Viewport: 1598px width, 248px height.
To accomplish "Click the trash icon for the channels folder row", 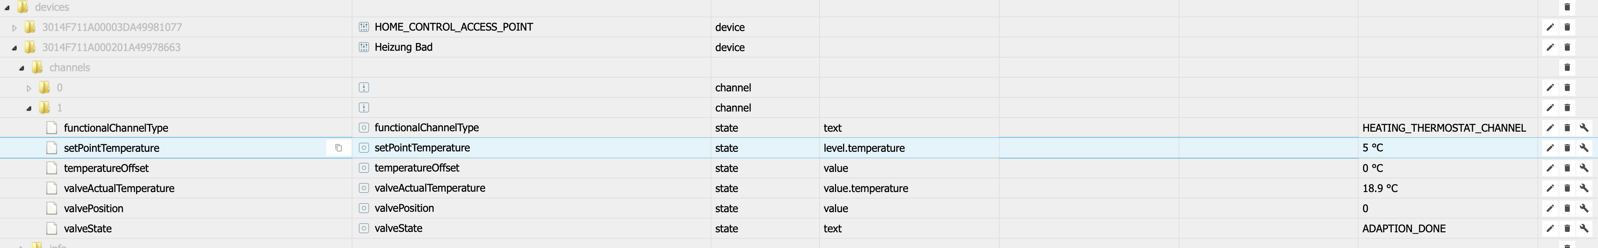I will pyautogui.click(x=1567, y=67).
